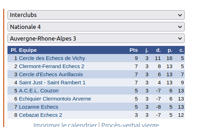200x127 pixels.
Task: Open Clermont-Ferrand Echecs 2 team page
Action: (x=52, y=66)
